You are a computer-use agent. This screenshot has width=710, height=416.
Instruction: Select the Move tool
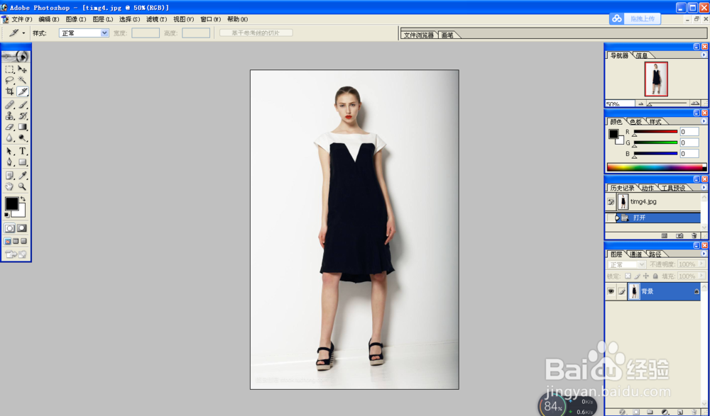tap(22, 69)
